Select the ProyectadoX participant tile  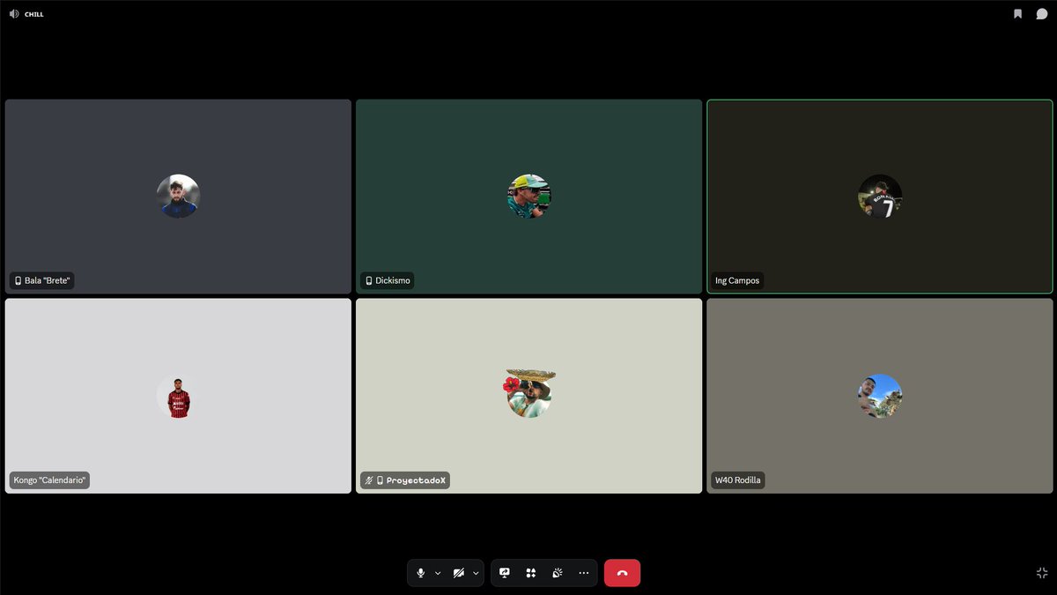click(528, 396)
